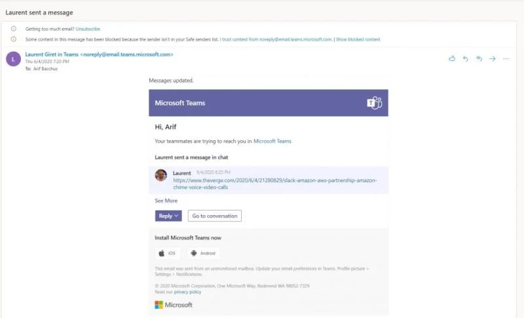
Task: Click Go to conversation button
Action: [215, 216]
